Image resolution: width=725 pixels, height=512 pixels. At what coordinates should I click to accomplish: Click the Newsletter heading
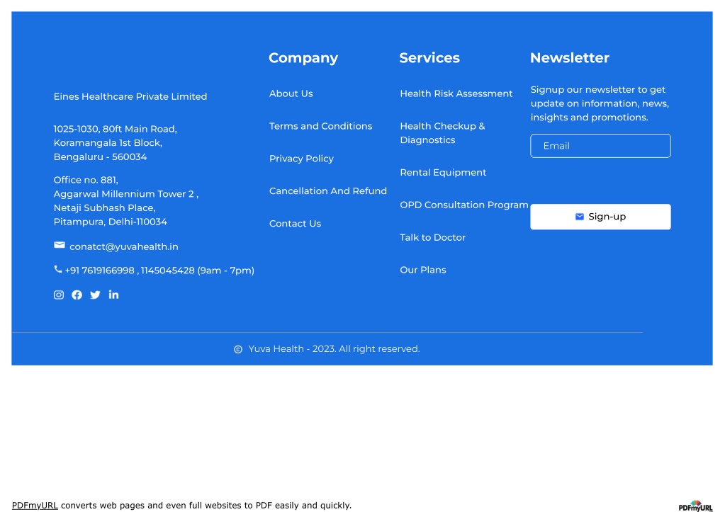point(569,58)
